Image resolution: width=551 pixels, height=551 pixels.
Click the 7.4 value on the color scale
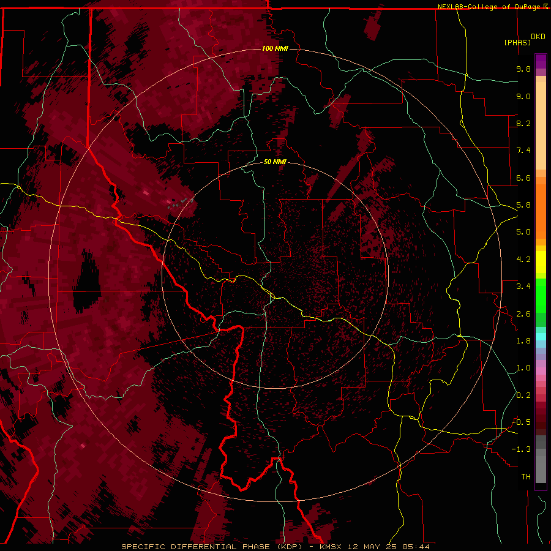pyautogui.click(x=523, y=151)
